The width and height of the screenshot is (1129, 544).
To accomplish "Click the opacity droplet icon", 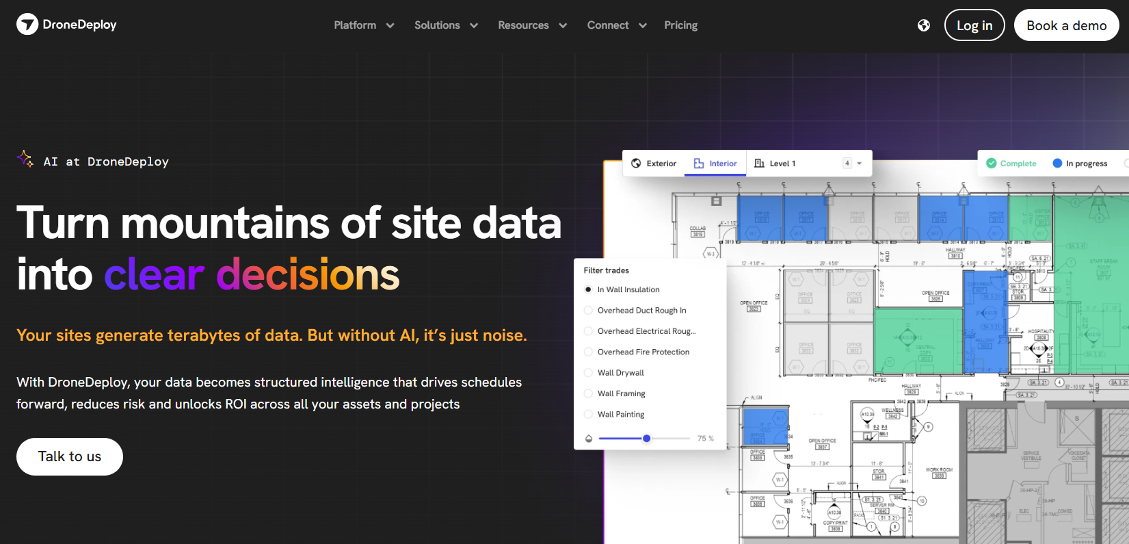I will coord(589,439).
